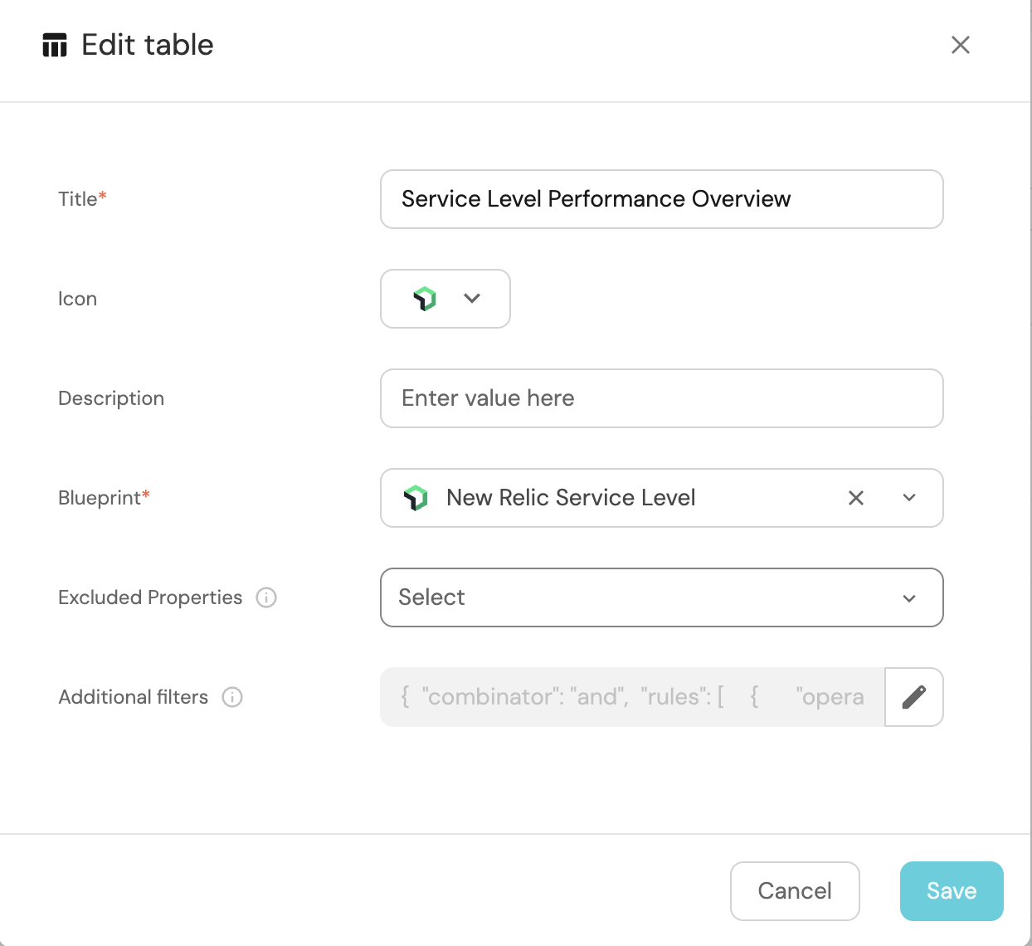Viewport: 1032px width, 946px height.
Task: Click the Title text input field
Action: pos(661,199)
